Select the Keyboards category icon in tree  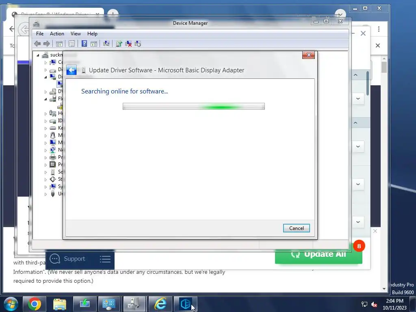tap(53, 128)
